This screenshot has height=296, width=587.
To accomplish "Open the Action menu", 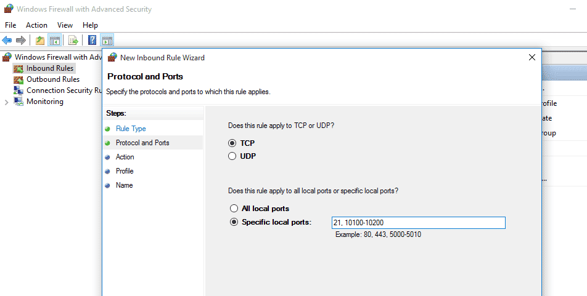I will 36,25.
